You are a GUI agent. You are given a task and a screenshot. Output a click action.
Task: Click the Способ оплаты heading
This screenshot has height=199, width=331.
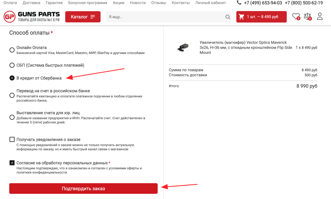coord(29,33)
